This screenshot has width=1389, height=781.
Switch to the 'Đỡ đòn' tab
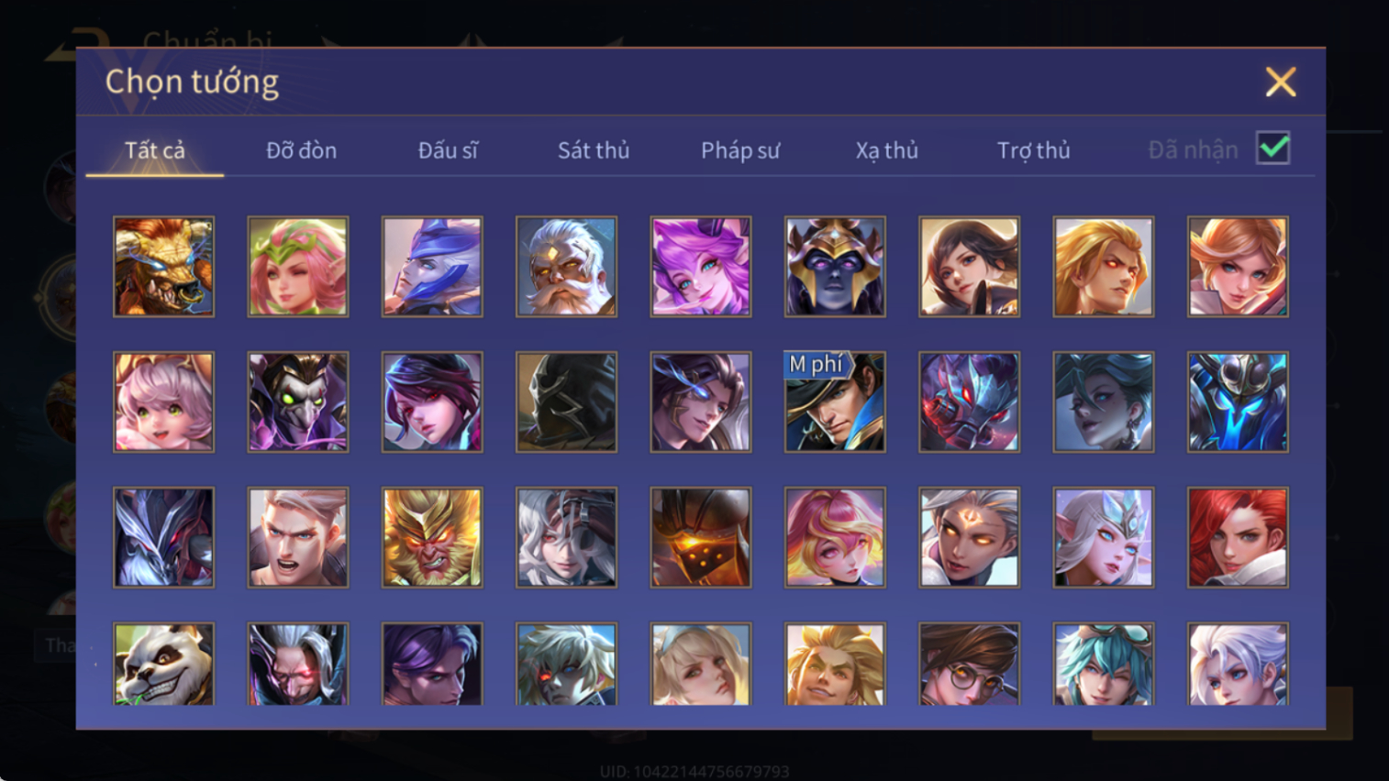pos(301,150)
